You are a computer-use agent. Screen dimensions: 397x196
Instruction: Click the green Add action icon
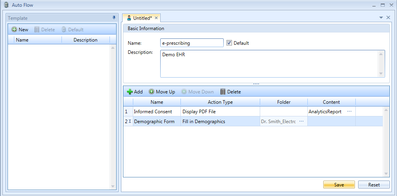tap(130, 92)
